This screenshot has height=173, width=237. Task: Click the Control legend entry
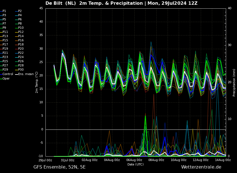[x=6, y=74]
